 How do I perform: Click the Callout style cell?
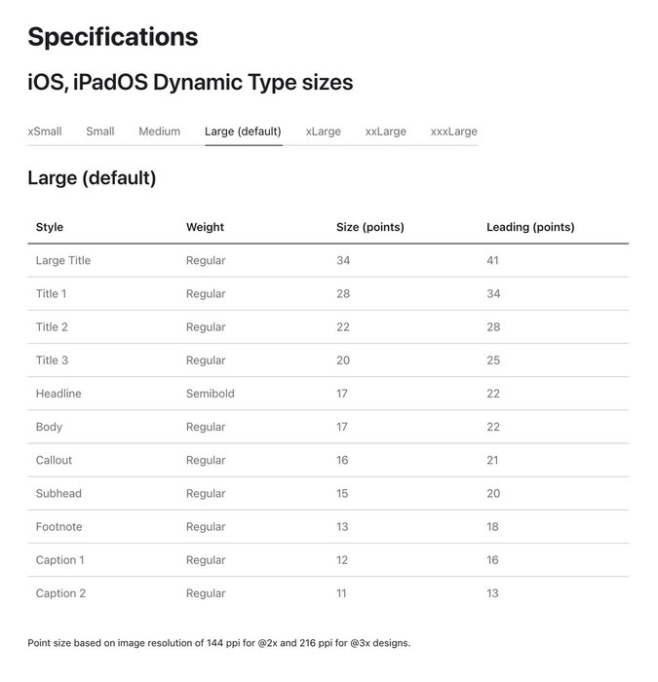click(54, 460)
